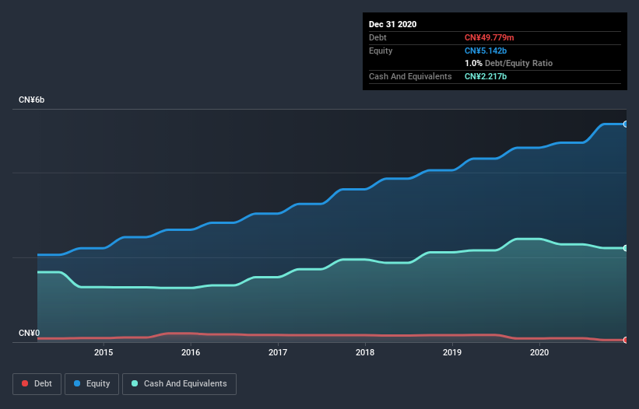Click the Dec 31 2020 tooltip date

[393, 24]
